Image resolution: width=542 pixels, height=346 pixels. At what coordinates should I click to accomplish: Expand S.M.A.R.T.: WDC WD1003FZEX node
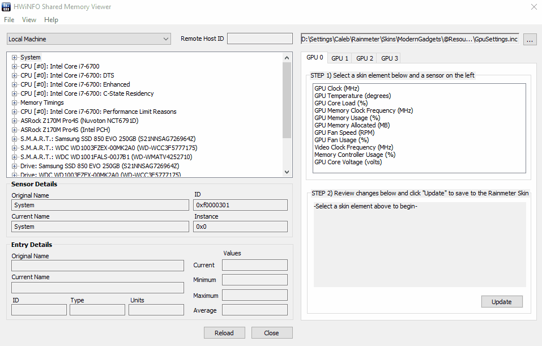point(14,148)
